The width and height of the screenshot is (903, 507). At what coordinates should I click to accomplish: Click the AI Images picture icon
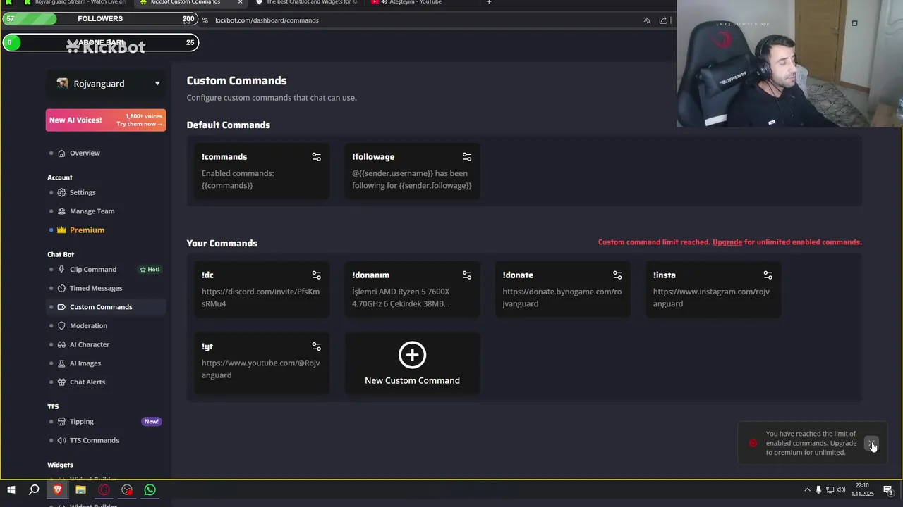[x=61, y=363]
